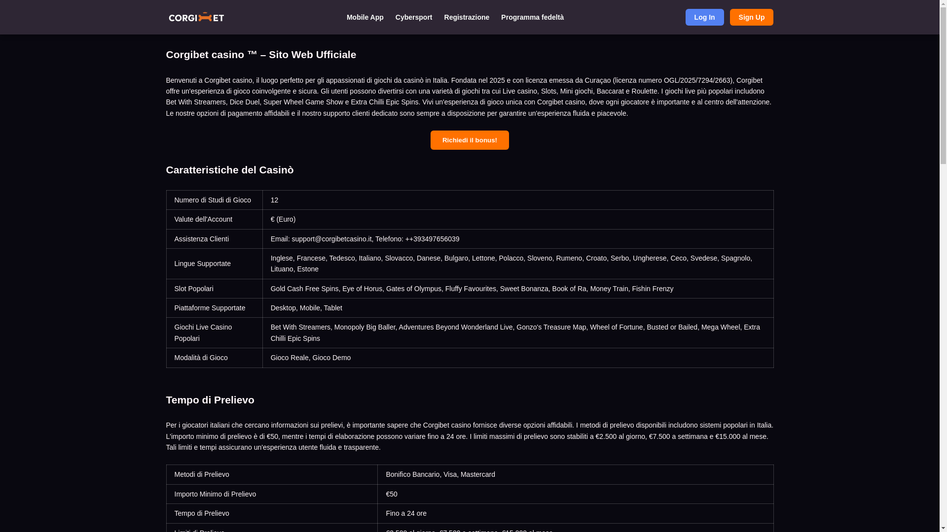Click the supported languages list cell
Viewport: 947px width, 532px height.
pyautogui.click(x=518, y=264)
